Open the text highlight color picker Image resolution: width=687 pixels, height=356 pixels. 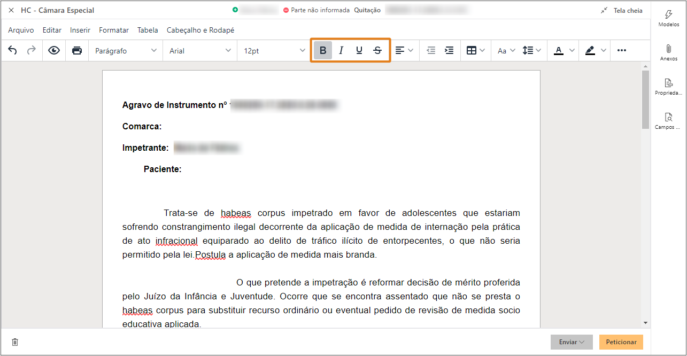pyautogui.click(x=595, y=50)
